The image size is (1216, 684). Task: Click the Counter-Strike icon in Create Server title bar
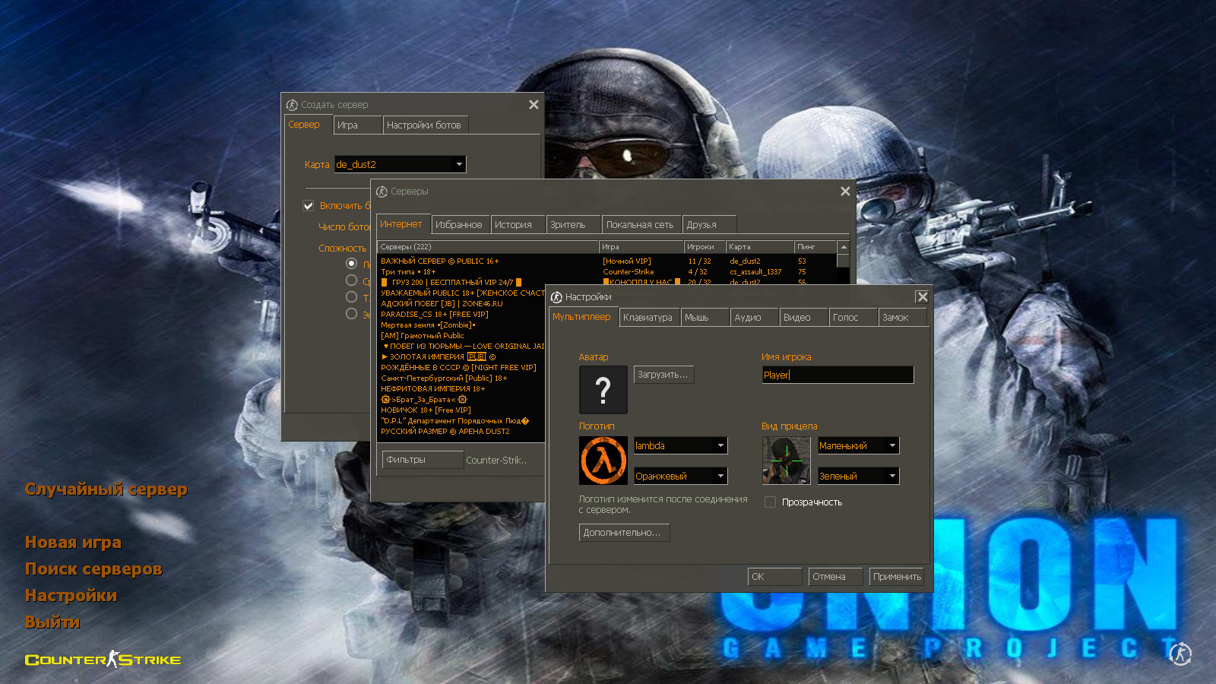pyautogui.click(x=292, y=105)
